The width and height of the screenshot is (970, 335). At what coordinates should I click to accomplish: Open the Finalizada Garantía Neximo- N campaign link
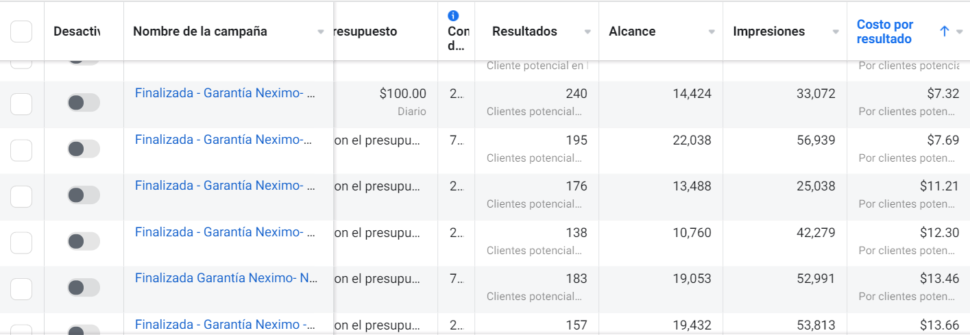(x=226, y=278)
